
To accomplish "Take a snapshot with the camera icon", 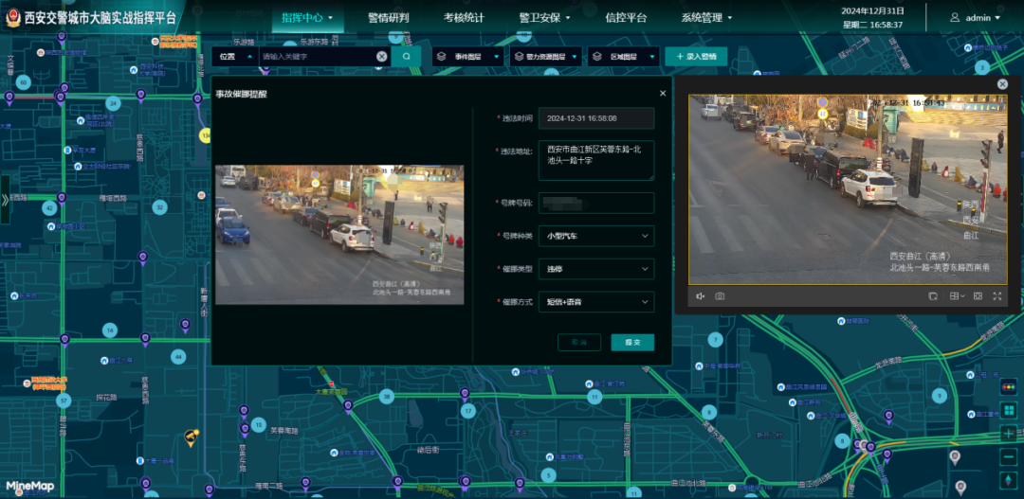I will pyautogui.click(x=720, y=296).
